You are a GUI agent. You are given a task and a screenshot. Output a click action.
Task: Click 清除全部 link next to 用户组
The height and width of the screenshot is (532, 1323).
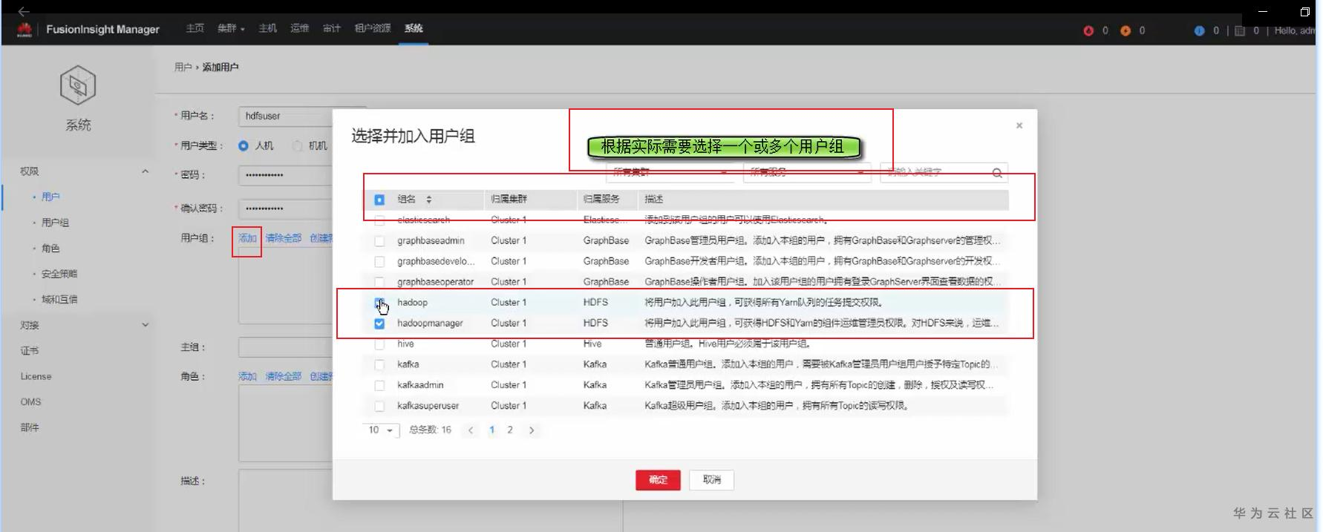point(284,238)
